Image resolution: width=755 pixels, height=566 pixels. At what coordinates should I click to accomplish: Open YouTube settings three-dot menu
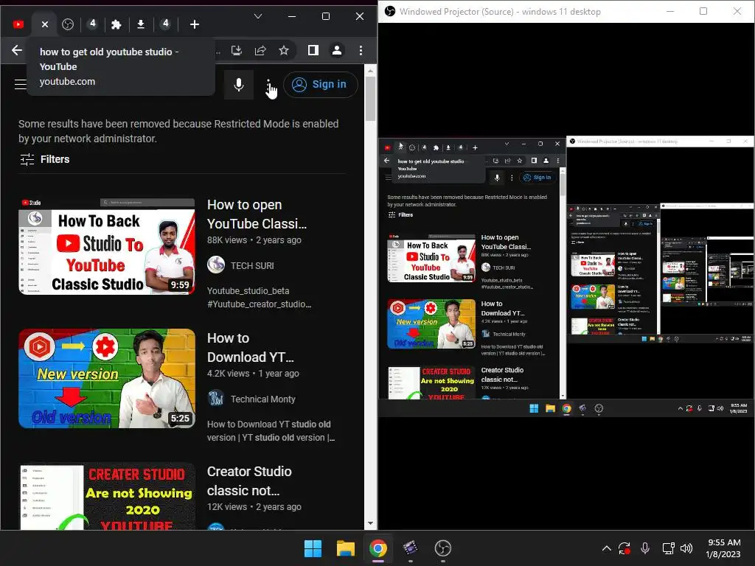pyautogui.click(x=268, y=85)
